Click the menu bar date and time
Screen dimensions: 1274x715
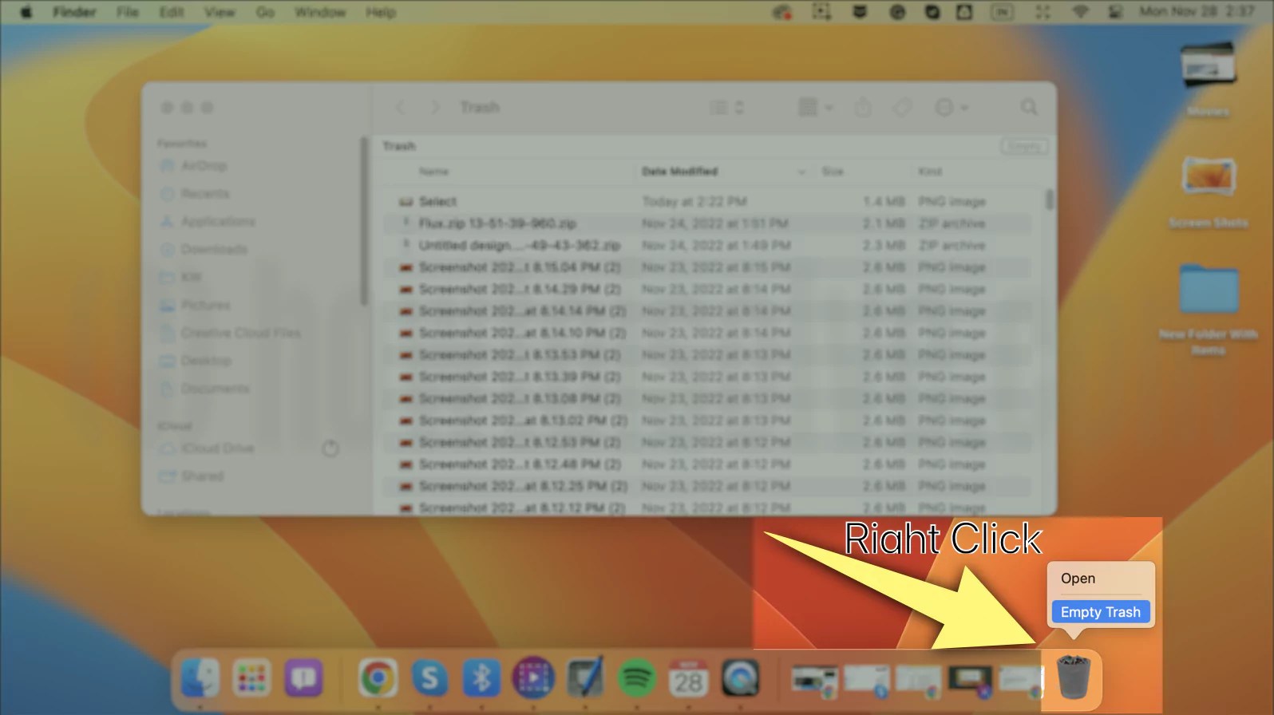coord(1196,12)
